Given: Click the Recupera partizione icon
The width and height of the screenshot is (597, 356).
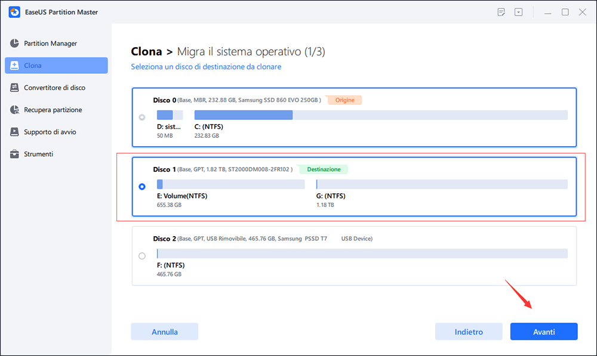Looking at the screenshot, I should click(14, 110).
